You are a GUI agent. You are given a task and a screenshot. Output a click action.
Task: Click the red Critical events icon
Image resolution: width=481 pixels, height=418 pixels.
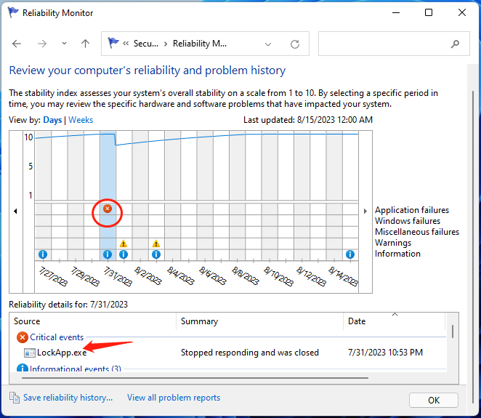[x=23, y=337]
